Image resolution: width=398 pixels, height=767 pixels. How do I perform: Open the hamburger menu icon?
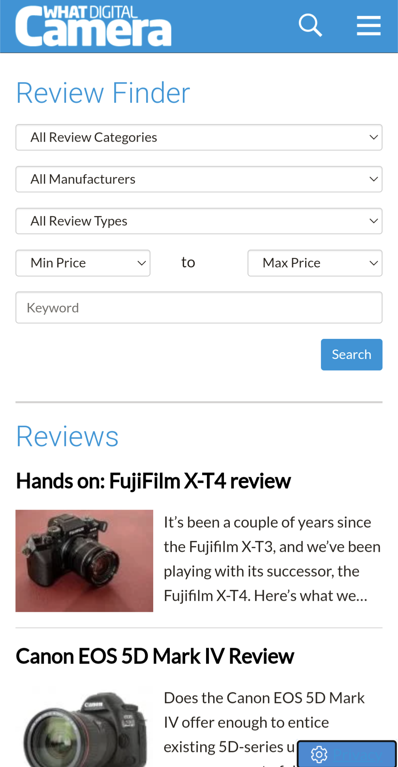pos(369,26)
